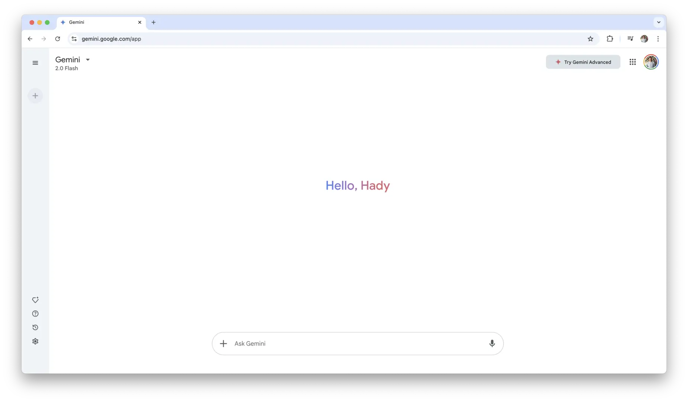Bookmark this page with the star icon

590,39
